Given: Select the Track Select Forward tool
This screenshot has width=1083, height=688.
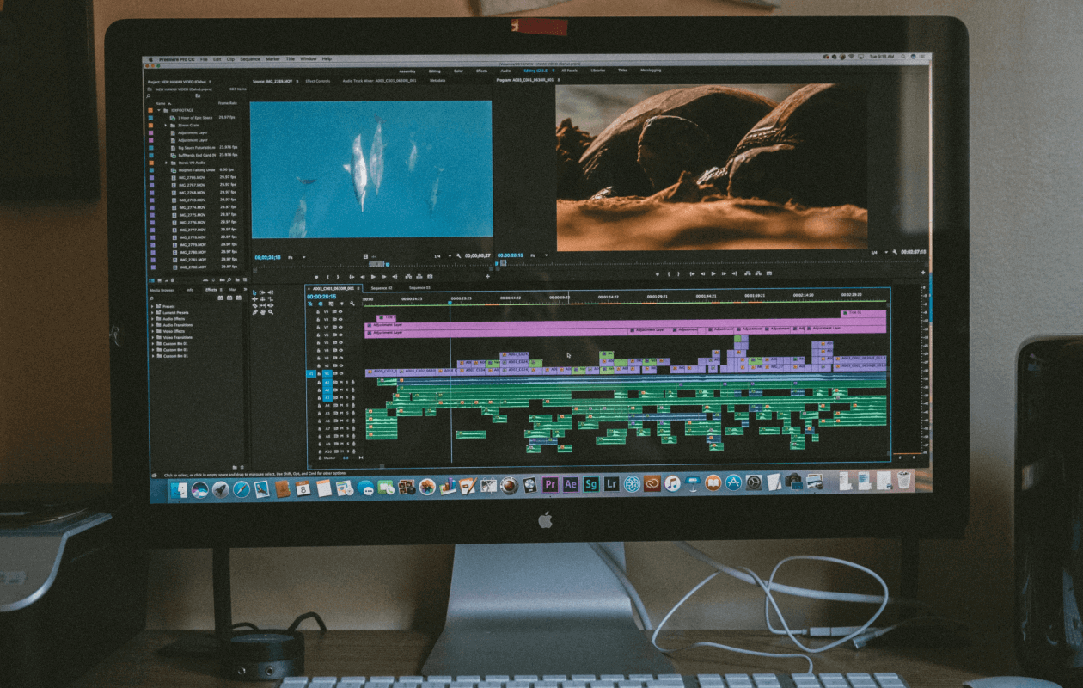Looking at the screenshot, I should click(x=263, y=292).
